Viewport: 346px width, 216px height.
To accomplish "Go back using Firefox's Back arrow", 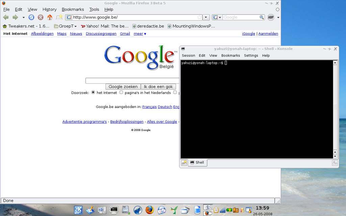I will (6, 17).
